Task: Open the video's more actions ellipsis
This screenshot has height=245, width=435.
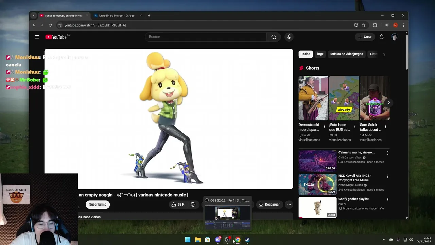Action: (289, 205)
